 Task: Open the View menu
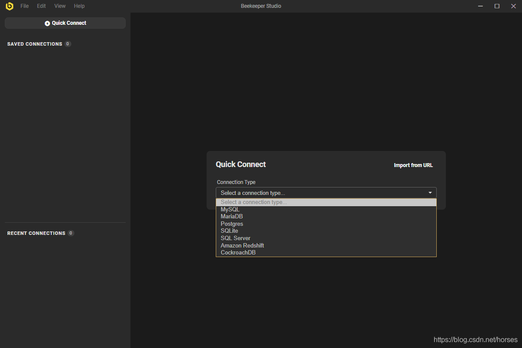click(60, 6)
